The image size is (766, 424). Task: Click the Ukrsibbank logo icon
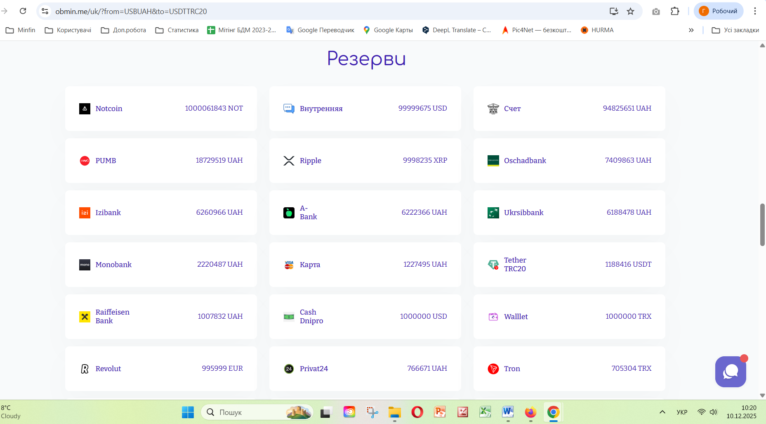pyautogui.click(x=493, y=213)
